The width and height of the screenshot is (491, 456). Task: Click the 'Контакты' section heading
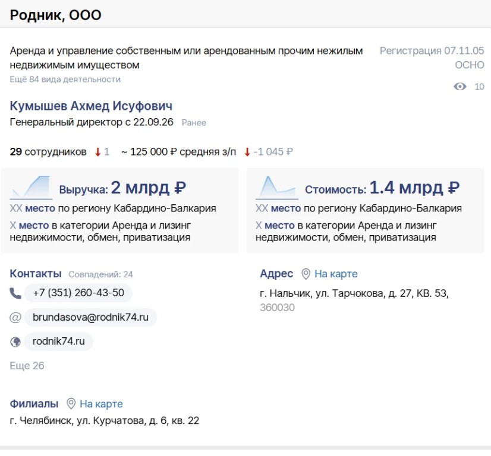pyautogui.click(x=36, y=274)
